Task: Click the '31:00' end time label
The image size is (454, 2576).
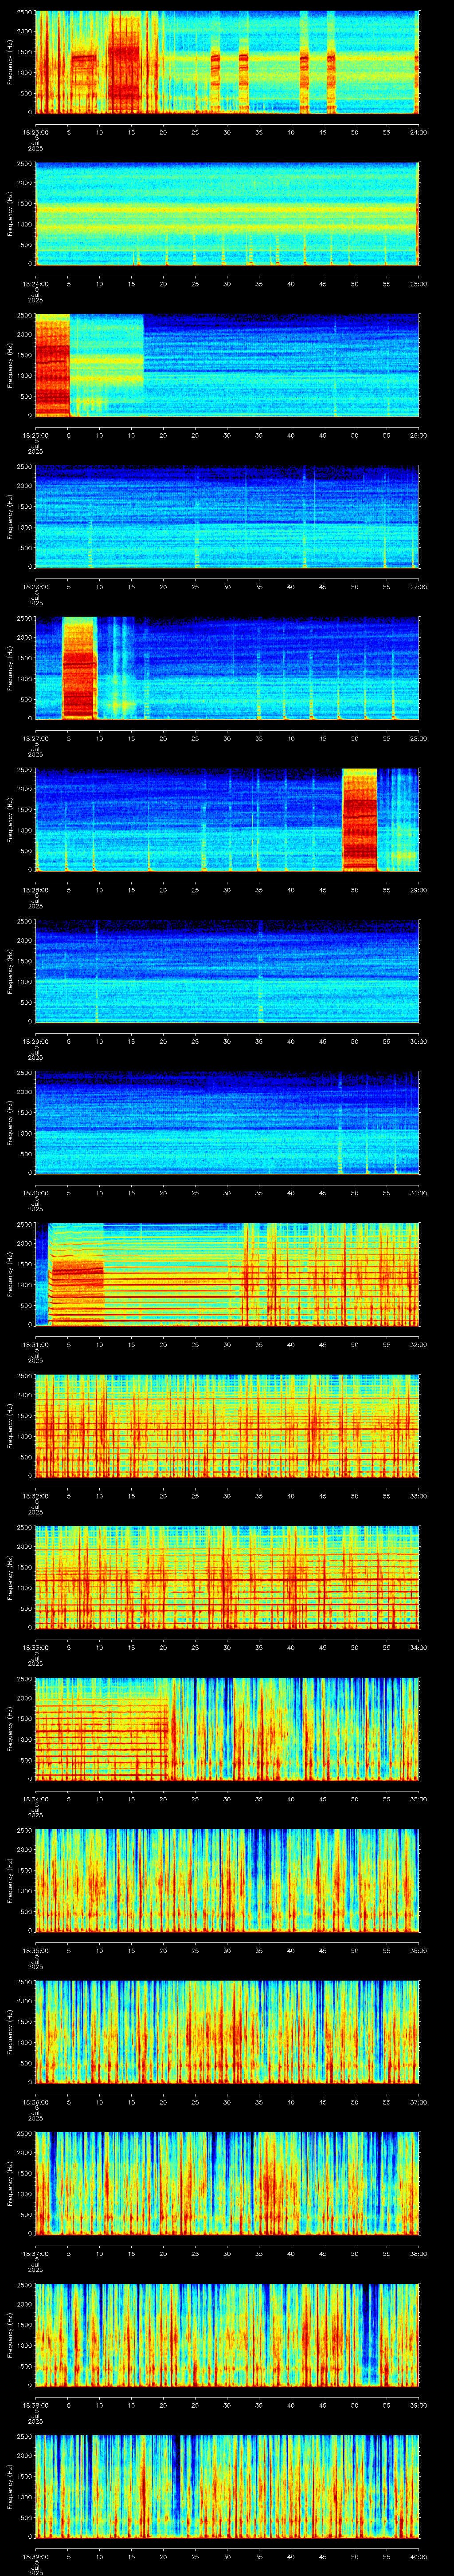Action: coord(419,1192)
